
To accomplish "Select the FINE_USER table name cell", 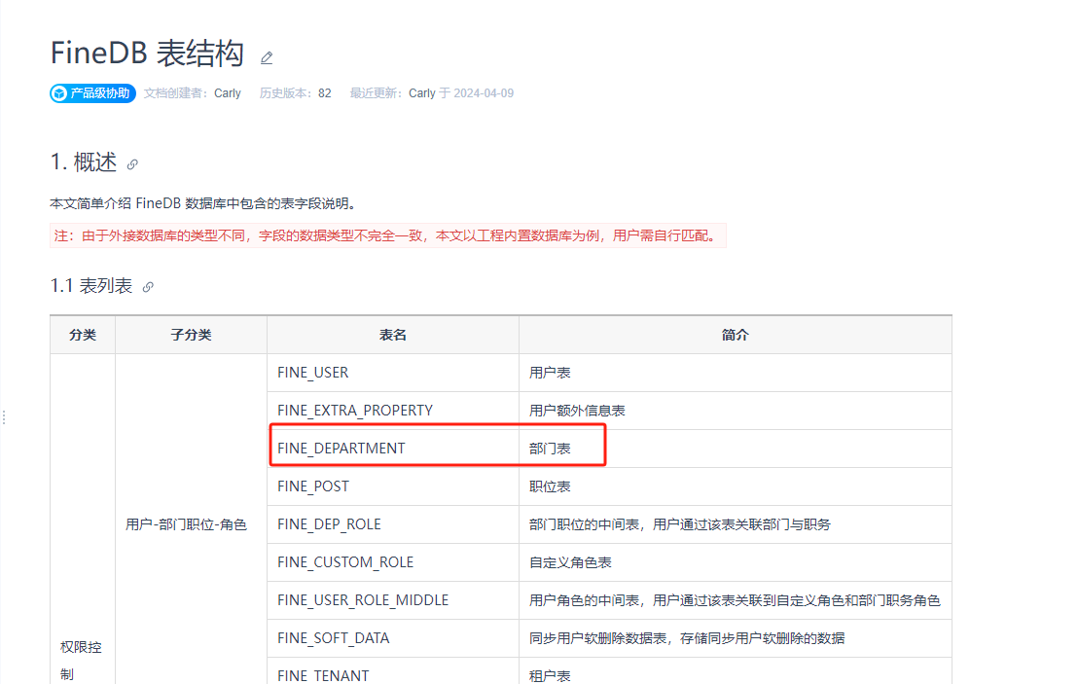I will [392, 373].
